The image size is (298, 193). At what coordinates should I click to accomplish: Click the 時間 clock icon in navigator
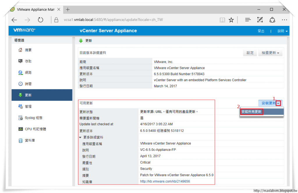[x=20, y=84]
